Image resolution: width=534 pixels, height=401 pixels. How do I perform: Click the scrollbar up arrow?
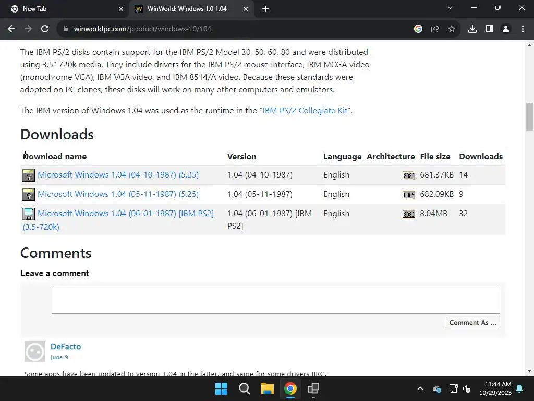coord(529,45)
